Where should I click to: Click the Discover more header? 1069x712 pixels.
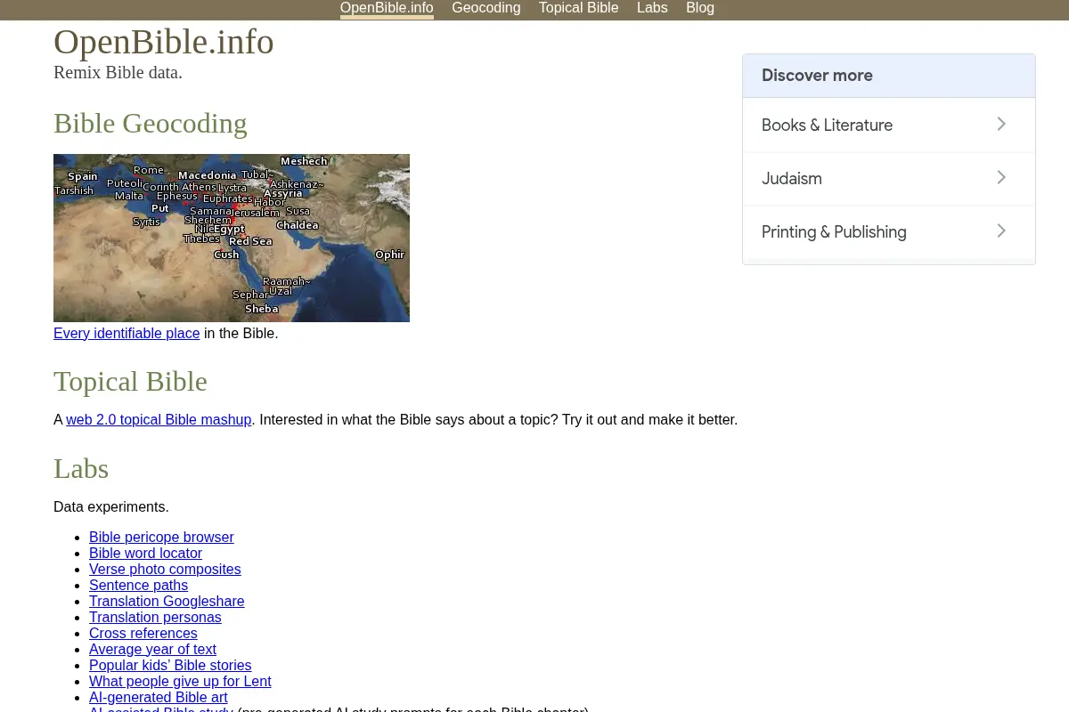tap(889, 76)
